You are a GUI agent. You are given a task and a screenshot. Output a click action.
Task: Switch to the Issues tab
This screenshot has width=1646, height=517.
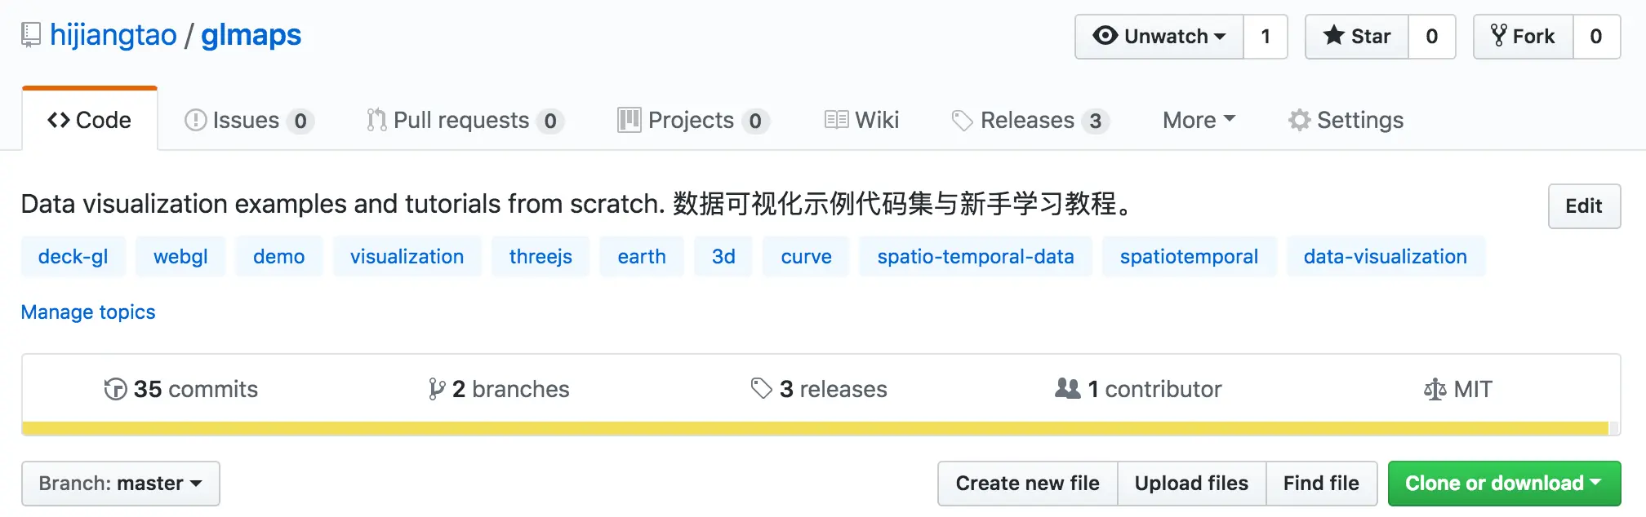tap(248, 121)
